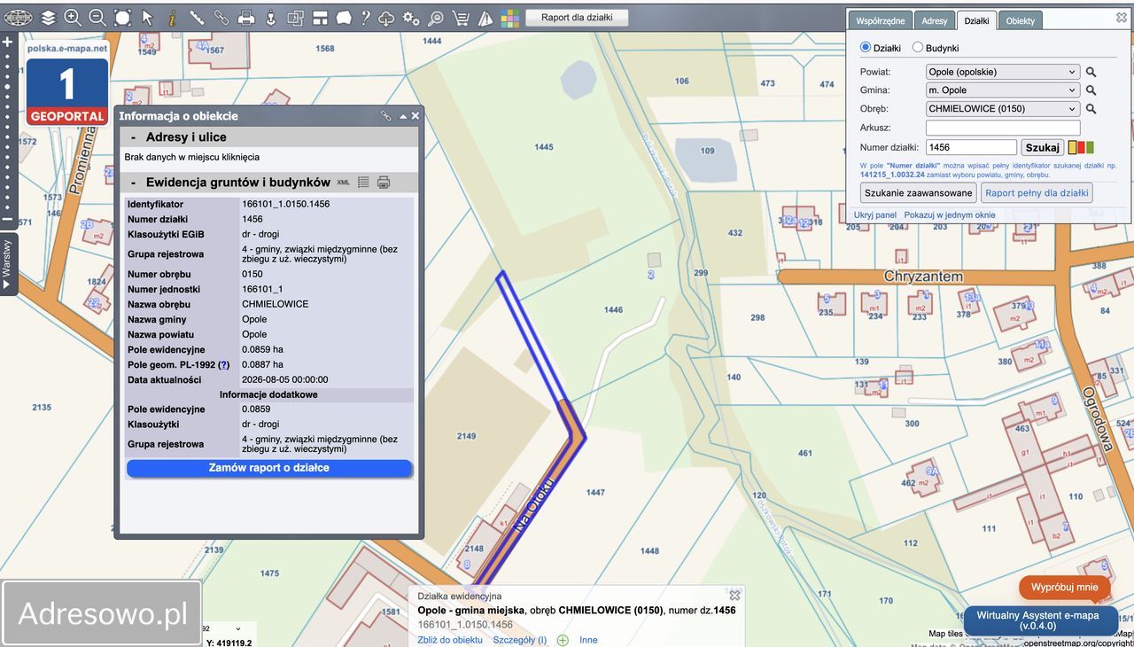Viewport: 1134px width, 647px height.
Task: Click the Raport dla działki button
Action: (577, 17)
